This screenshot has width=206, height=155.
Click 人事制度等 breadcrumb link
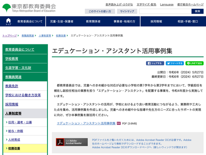(x=45, y=36)
